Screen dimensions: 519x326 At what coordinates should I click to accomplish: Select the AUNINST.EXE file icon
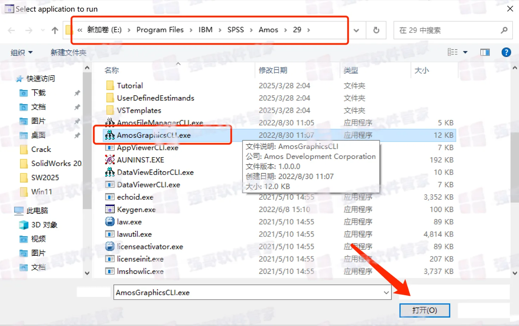tap(110, 160)
